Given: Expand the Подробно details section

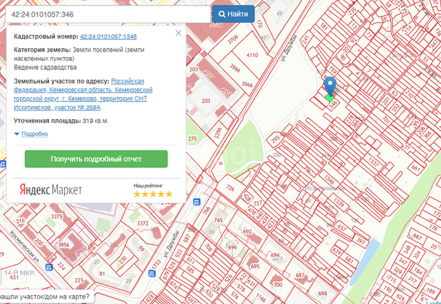Looking at the screenshot, I should click(x=35, y=134).
